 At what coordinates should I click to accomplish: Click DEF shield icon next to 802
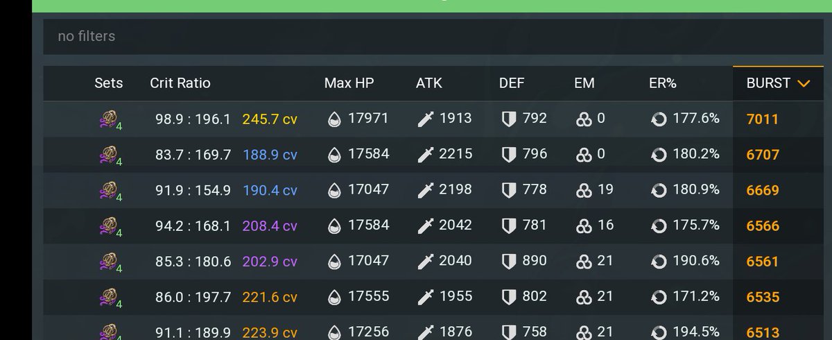509,298
